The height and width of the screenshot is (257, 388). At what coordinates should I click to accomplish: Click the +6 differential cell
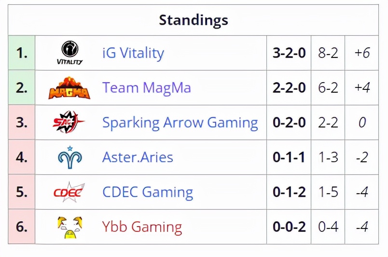point(362,53)
